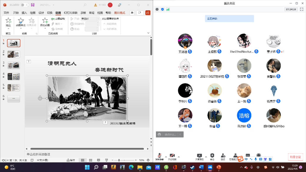Click the Preview (预览) animation icon

(8, 21)
